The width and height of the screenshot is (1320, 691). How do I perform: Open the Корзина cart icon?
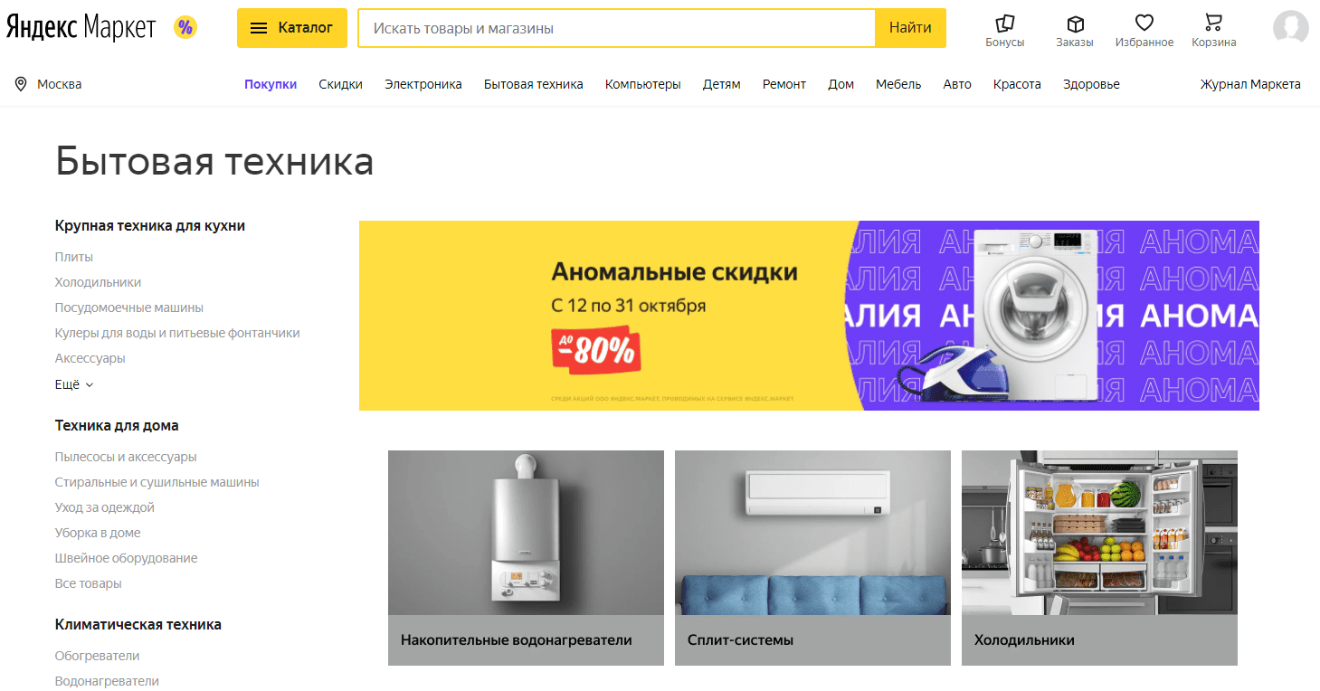(1213, 24)
